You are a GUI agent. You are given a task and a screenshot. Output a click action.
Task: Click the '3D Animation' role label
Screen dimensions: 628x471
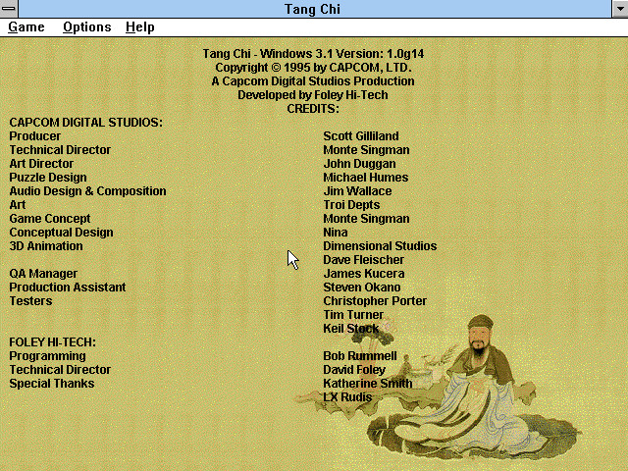[46, 246]
